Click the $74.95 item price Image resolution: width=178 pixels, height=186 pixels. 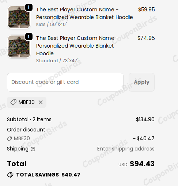pyautogui.click(x=146, y=38)
